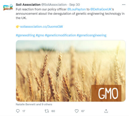Click the like count 67
This screenshot has height=116, width=129.
pos(83,111)
